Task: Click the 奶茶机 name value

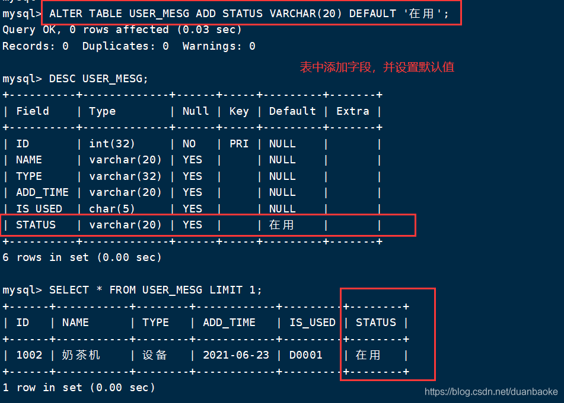Action: click(x=81, y=355)
